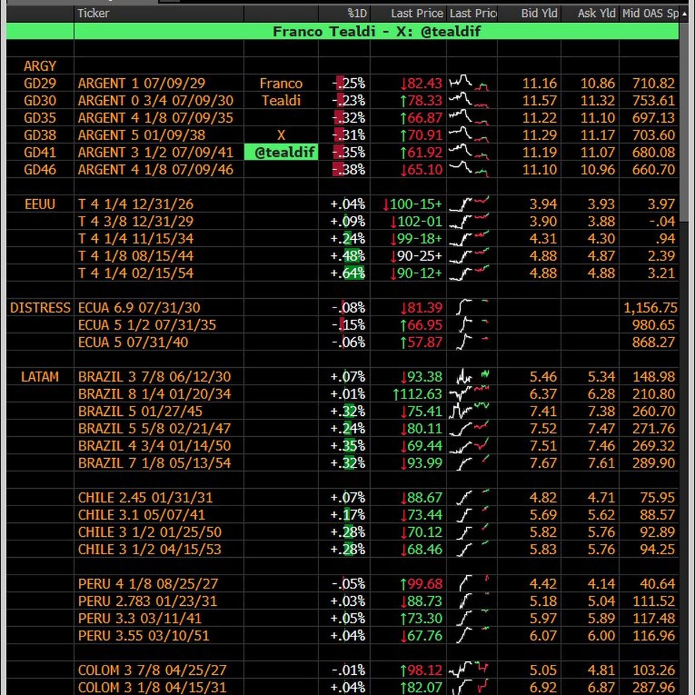The image size is (695, 695).
Task: Open the GD41 price sparkline chart
Action: pos(470,152)
